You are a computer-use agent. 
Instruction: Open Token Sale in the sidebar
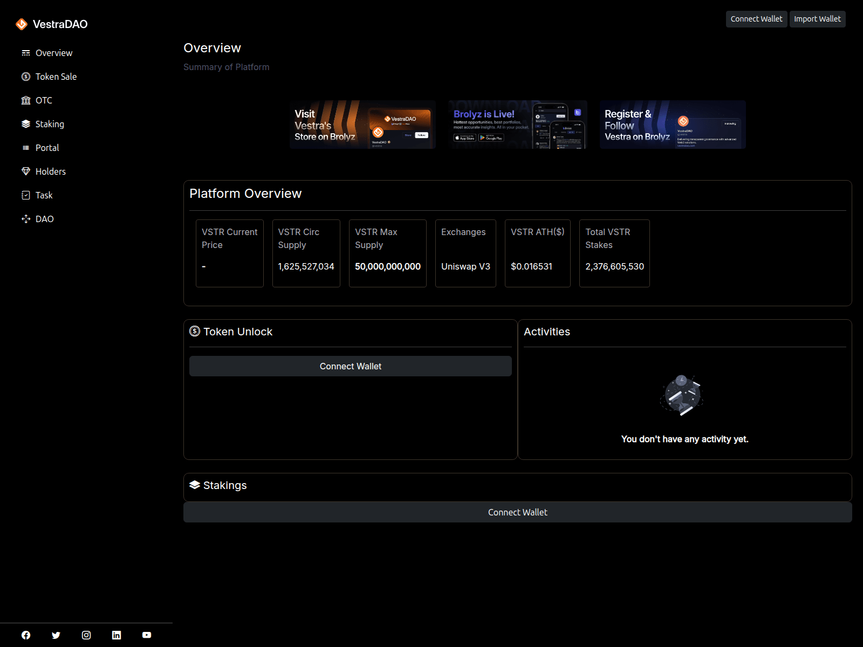(x=56, y=77)
